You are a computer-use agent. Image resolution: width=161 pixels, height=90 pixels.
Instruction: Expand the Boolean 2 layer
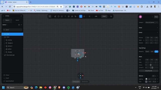pyautogui.click(x=5, y=43)
